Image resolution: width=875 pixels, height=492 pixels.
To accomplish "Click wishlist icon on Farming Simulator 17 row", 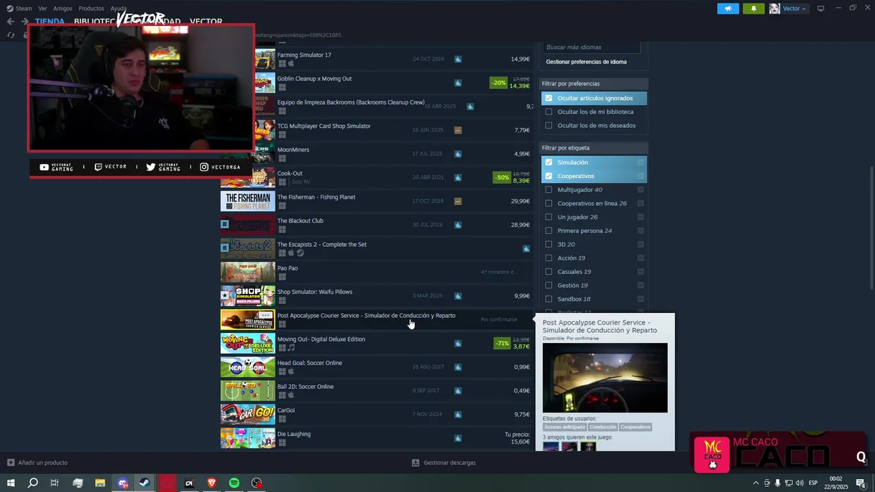I will [458, 59].
